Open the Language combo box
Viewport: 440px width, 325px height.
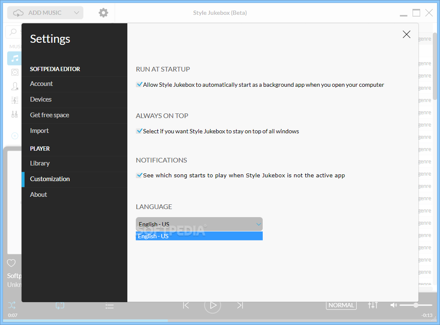pyautogui.click(x=199, y=224)
